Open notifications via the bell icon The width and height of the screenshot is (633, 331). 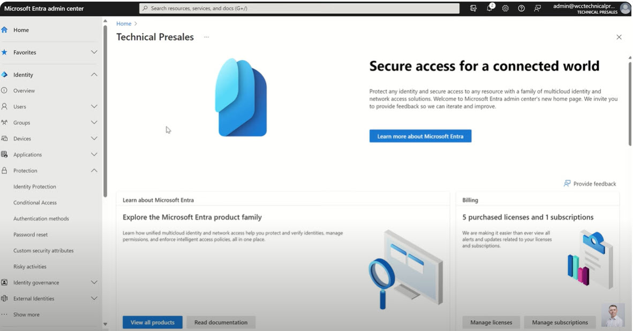[x=489, y=8]
